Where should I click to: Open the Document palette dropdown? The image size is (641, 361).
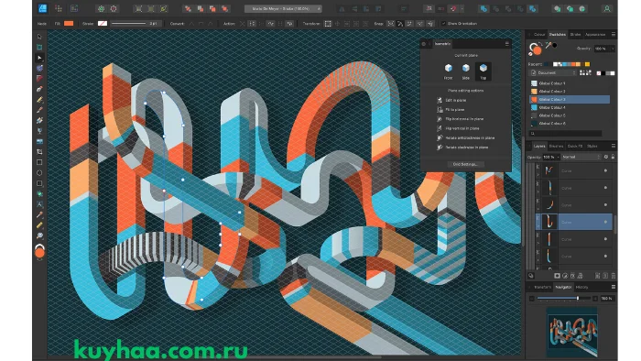point(553,72)
